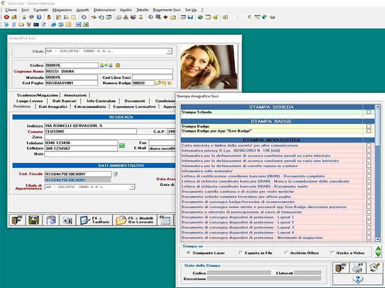Screen dimensions: 385x288
Task: Open the Filiale di Appartenenza dropdown
Action: [131, 187]
